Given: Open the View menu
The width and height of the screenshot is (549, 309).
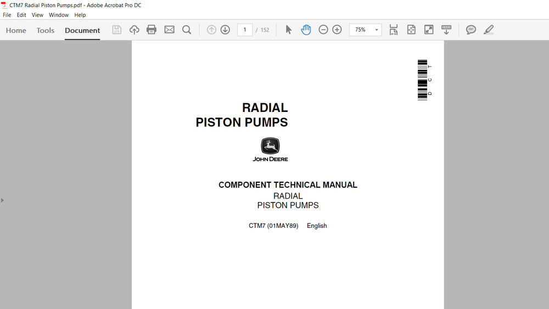Looking at the screenshot, I should coord(37,15).
